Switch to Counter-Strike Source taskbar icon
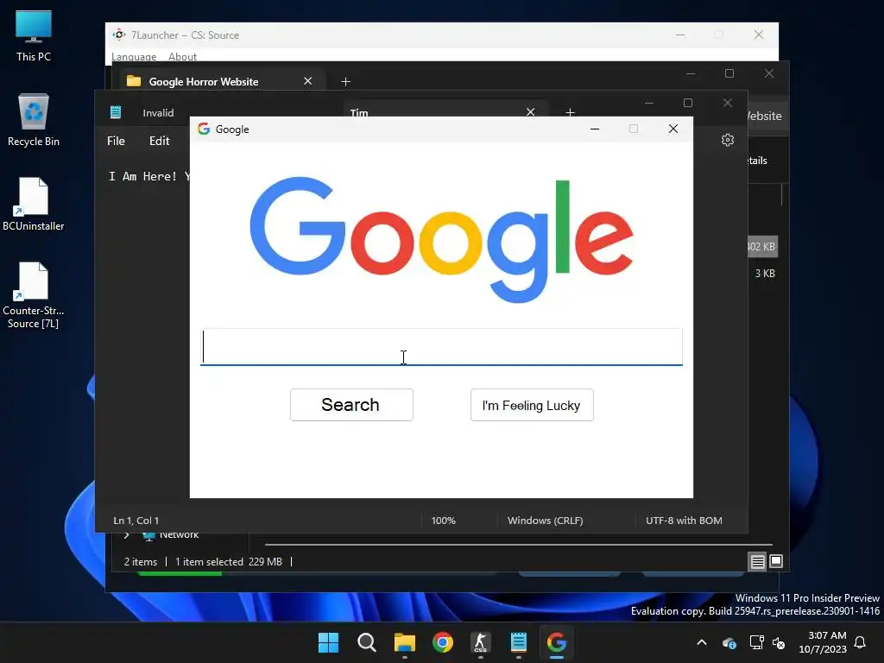The image size is (884, 663). tap(480, 642)
